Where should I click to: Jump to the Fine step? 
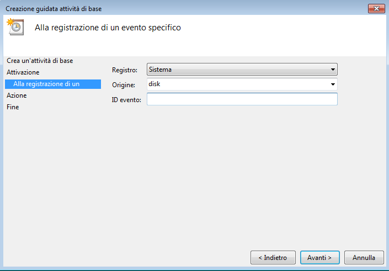pos(13,107)
